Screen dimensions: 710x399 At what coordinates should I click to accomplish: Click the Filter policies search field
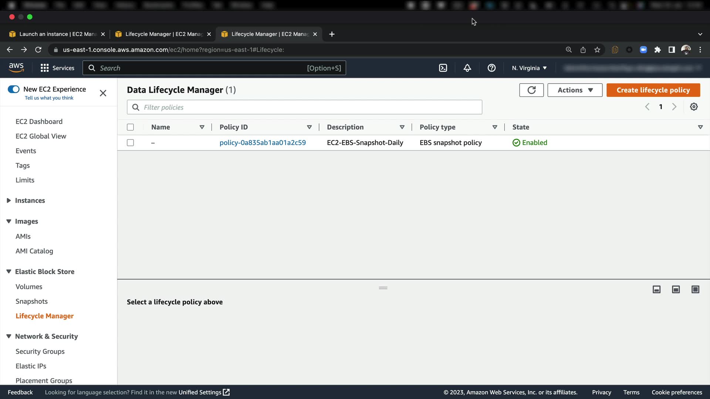pyautogui.click(x=304, y=107)
